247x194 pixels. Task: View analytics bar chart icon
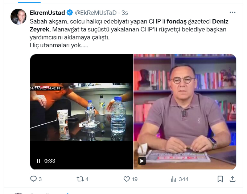coord(173,179)
